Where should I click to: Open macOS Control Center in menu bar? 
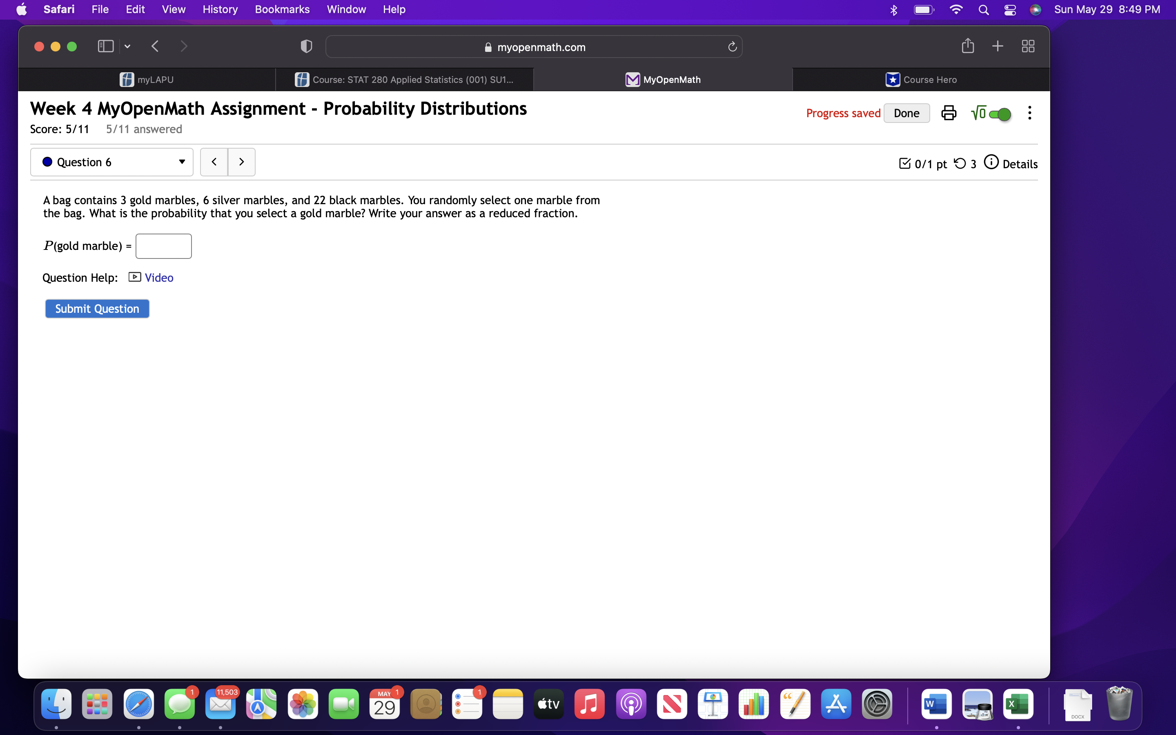coord(1010,10)
